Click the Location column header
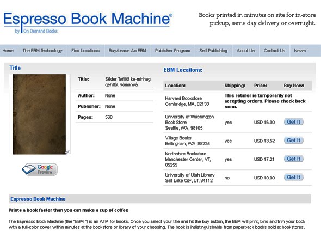Viewport: 321px width, 231px height. coord(175,86)
